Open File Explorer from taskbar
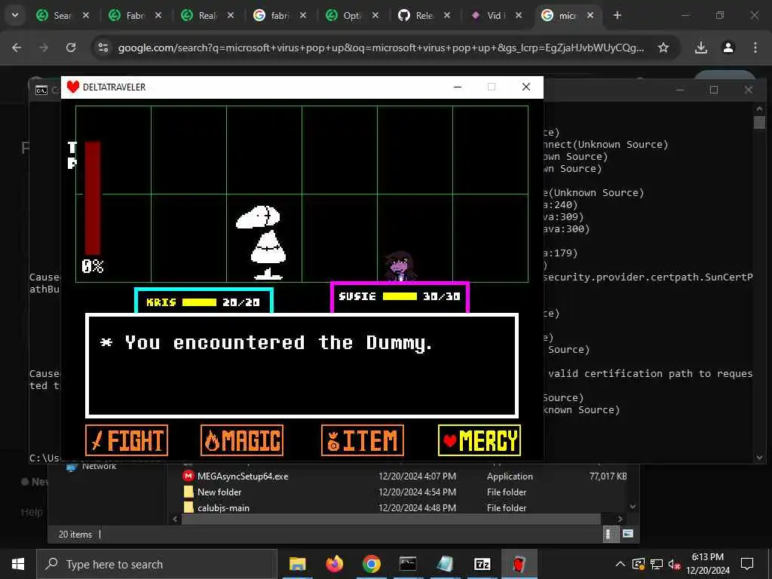This screenshot has width=772, height=579. coord(297,564)
